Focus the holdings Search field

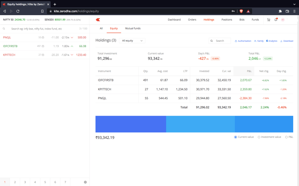tap(220, 41)
